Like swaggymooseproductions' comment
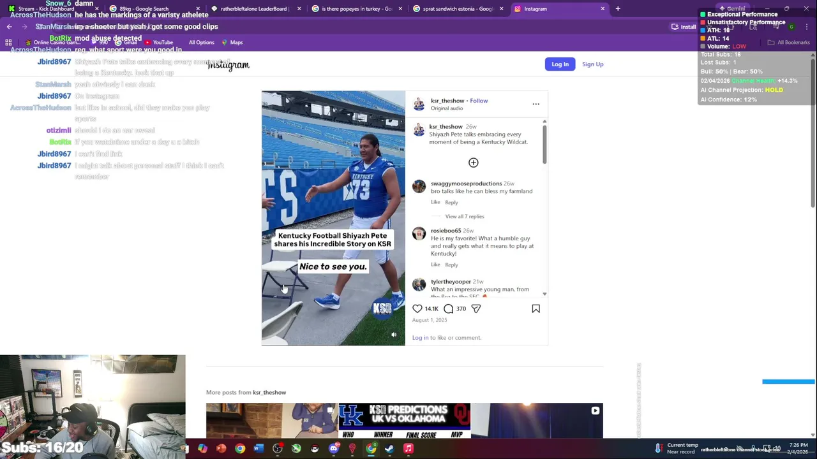The image size is (817, 459). pyautogui.click(x=435, y=202)
